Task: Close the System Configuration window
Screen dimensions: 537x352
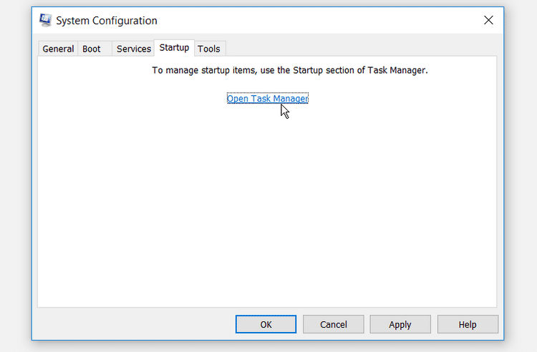Action: (x=488, y=21)
